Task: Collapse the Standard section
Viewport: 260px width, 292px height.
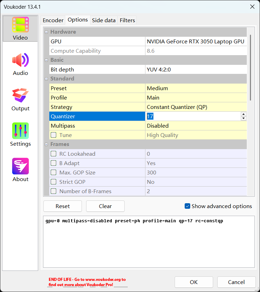Action: click(x=47, y=79)
